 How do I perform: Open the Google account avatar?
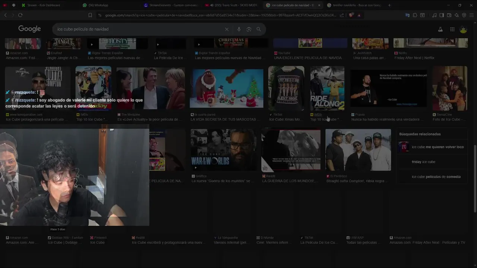point(463,29)
